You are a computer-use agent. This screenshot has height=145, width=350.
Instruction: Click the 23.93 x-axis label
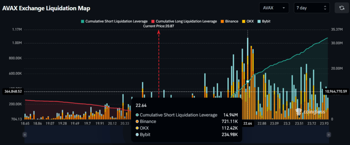(x=324, y=124)
